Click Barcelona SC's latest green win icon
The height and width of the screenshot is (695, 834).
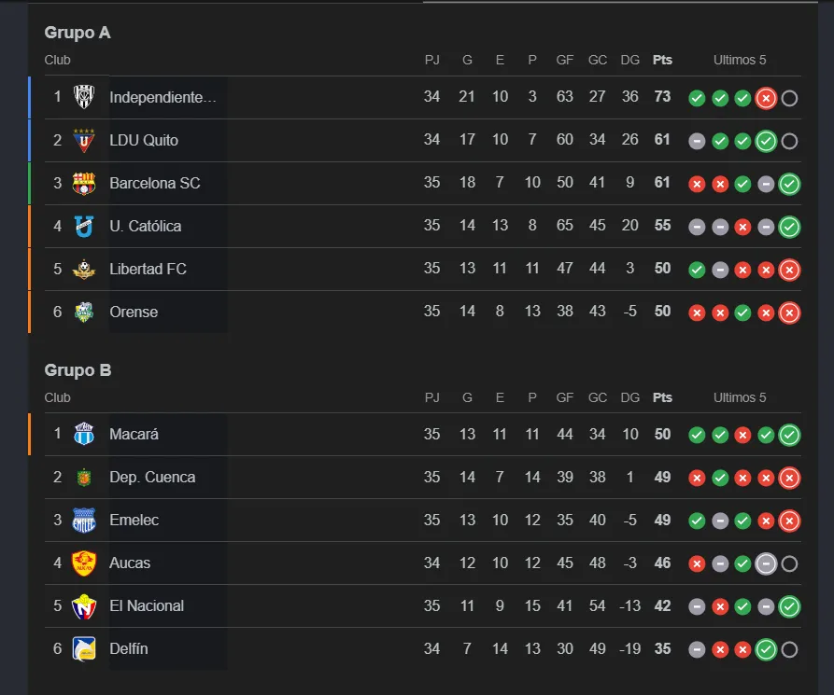tap(789, 184)
